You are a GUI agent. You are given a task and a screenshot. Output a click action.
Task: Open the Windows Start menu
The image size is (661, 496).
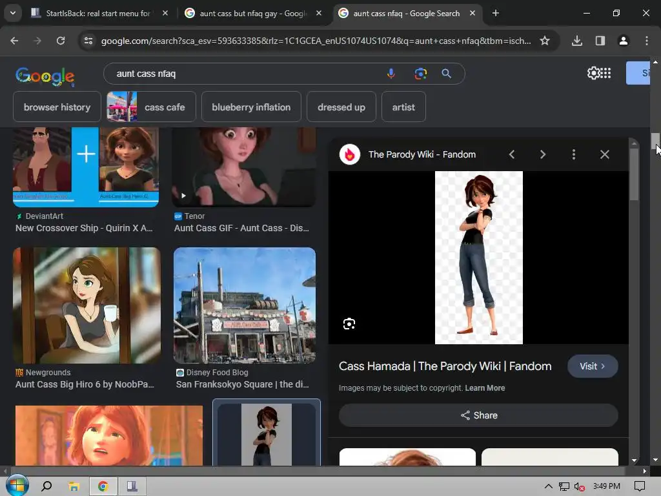[x=17, y=486]
